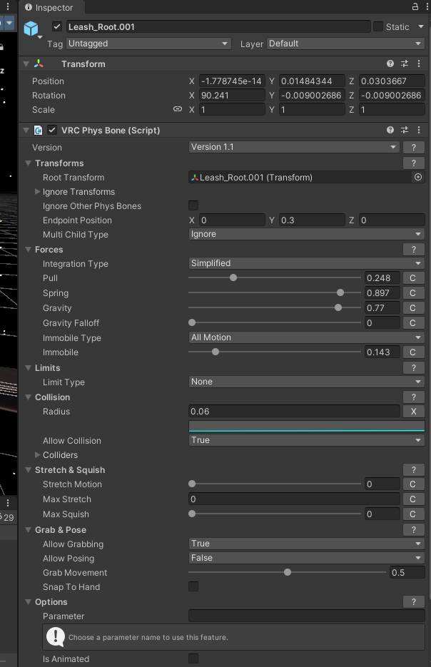Screen dimensions: 431x667
Task: Collapse the Transform component foldout
Action: pos(26,63)
